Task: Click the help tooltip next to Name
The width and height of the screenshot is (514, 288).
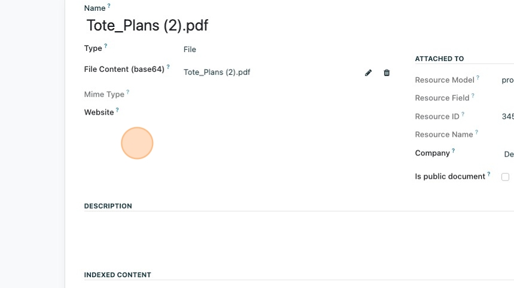Action: [109, 6]
